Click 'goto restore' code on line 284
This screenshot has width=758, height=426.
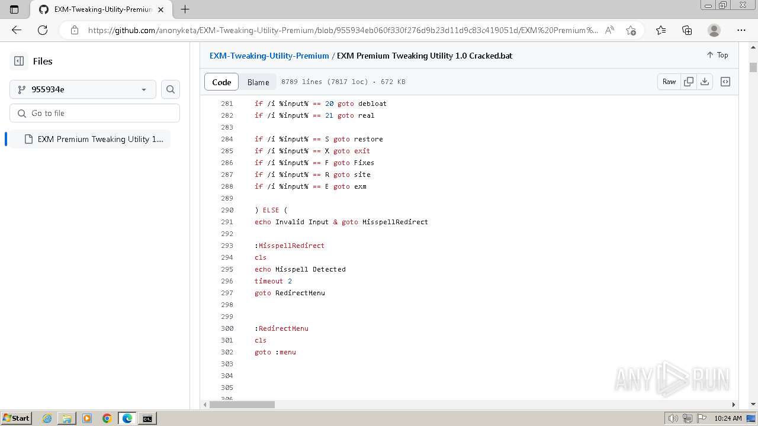(x=358, y=139)
